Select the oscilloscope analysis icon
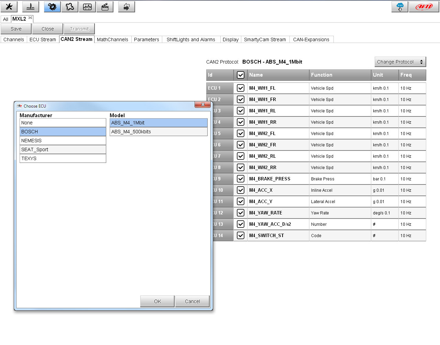440x345 pixels. click(x=87, y=7)
